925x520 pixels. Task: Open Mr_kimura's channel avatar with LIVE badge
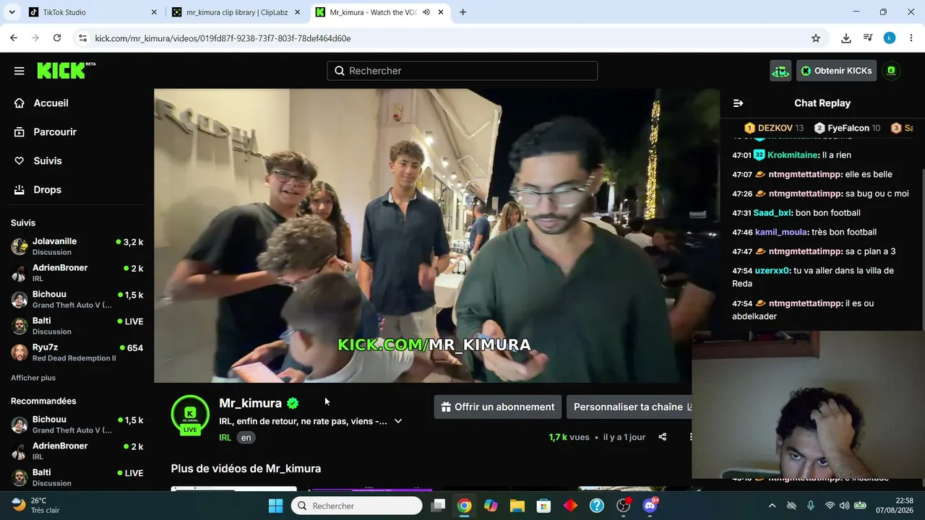point(190,415)
